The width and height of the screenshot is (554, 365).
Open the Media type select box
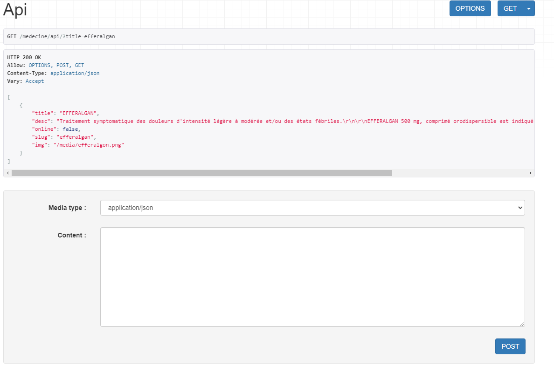coord(312,208)
